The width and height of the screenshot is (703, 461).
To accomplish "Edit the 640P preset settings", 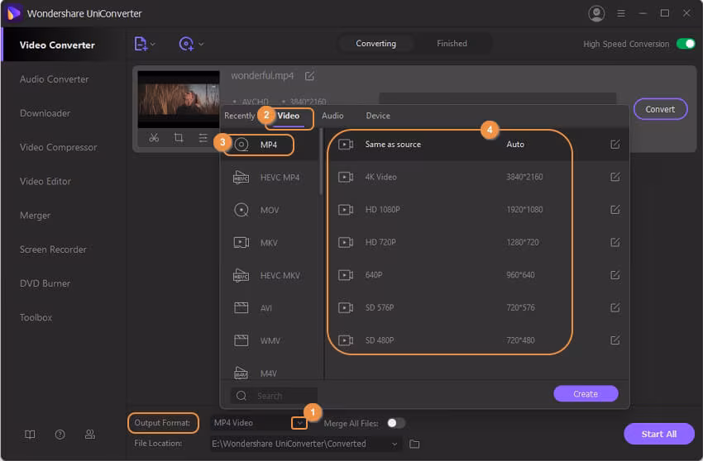I will pos(615,275).
